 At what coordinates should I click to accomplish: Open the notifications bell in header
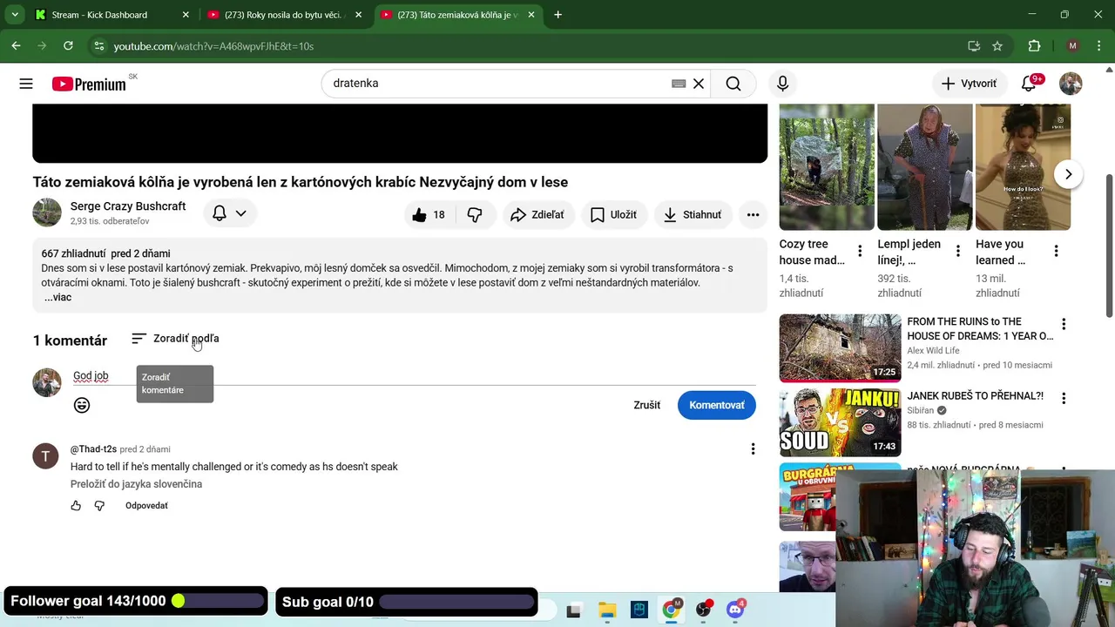pyautogui.click(x=1029, y=84)
